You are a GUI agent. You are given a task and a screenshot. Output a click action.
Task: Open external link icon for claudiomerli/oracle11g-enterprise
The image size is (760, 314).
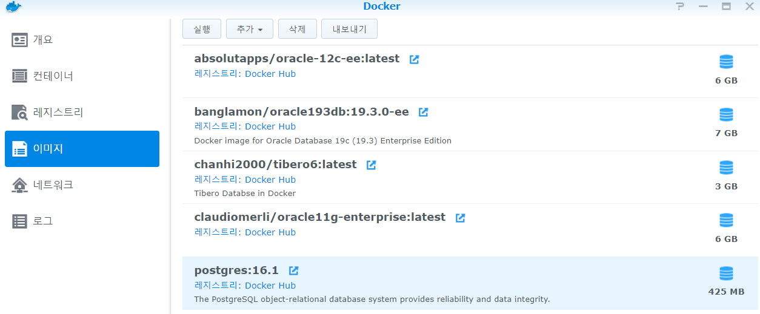tap(461, 217)
